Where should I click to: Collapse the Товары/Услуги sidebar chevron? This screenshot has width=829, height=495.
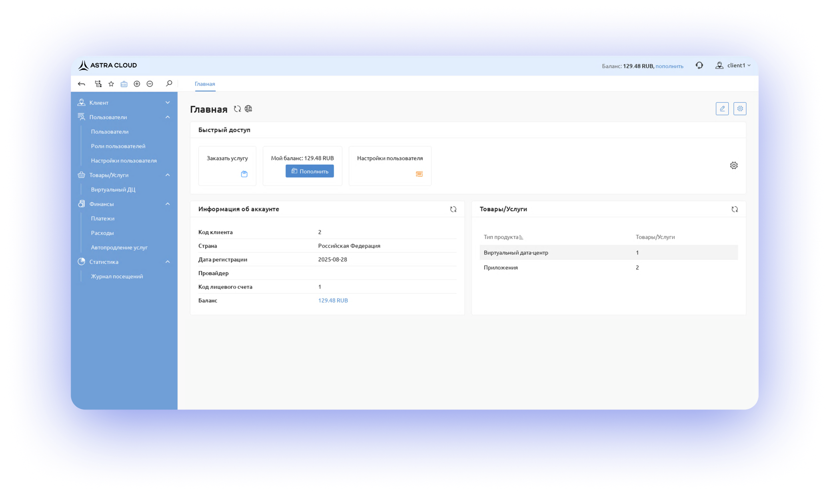point(168,175)
